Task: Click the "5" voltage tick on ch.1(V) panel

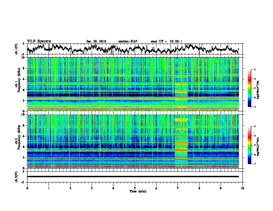Action: coord(23,44)
